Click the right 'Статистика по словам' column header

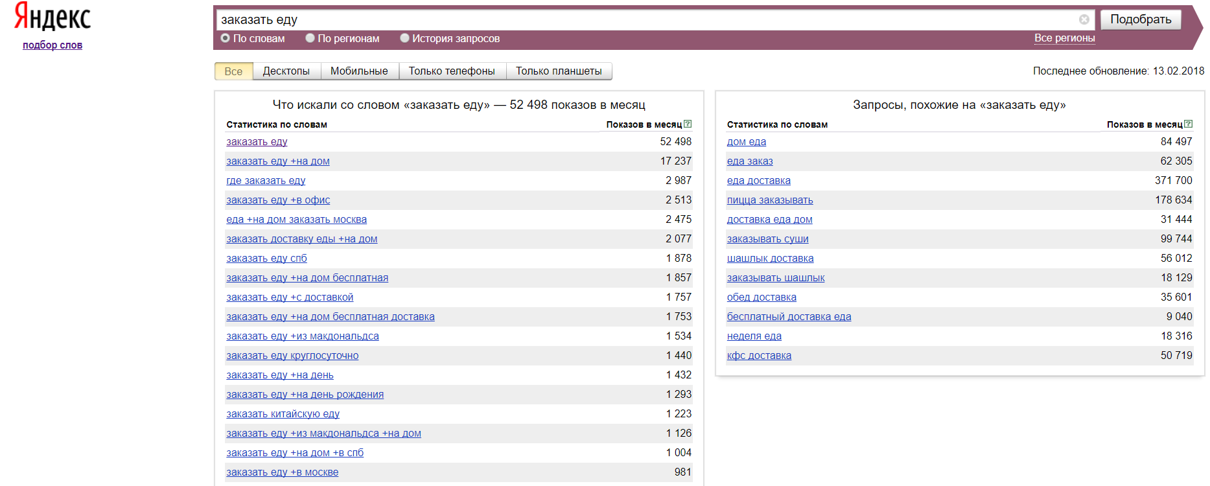(x=777, y=124)
